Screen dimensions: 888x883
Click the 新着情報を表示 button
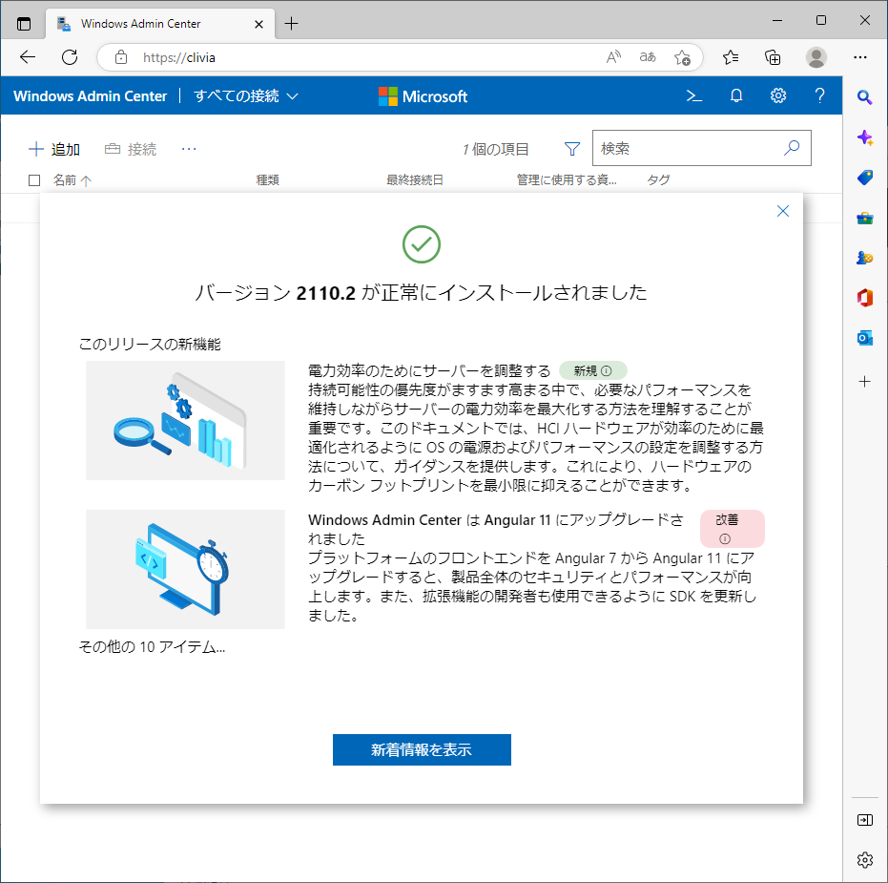click(x=422, y=749)
